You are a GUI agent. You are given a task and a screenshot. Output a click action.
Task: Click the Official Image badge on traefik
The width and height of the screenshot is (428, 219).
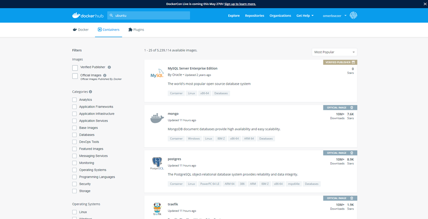tap(340, 198)
